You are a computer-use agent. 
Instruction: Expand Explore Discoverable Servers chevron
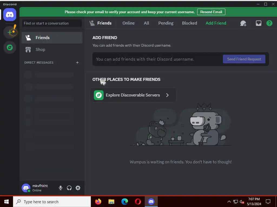pos(167,95)
